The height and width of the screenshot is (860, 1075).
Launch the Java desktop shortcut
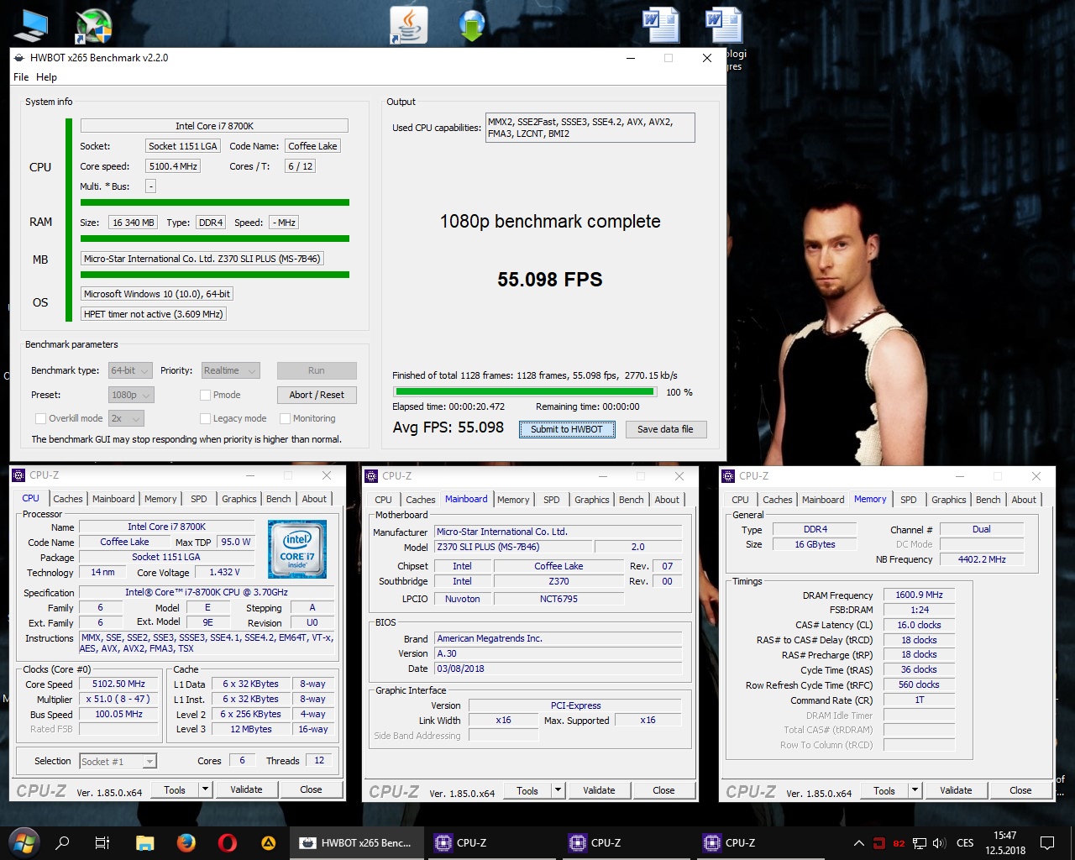[x=409, y=24]
